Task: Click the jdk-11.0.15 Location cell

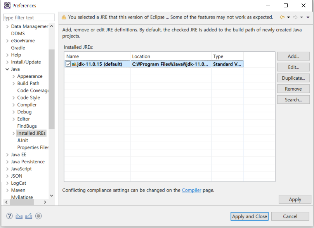Action: (x=171, y=64)
